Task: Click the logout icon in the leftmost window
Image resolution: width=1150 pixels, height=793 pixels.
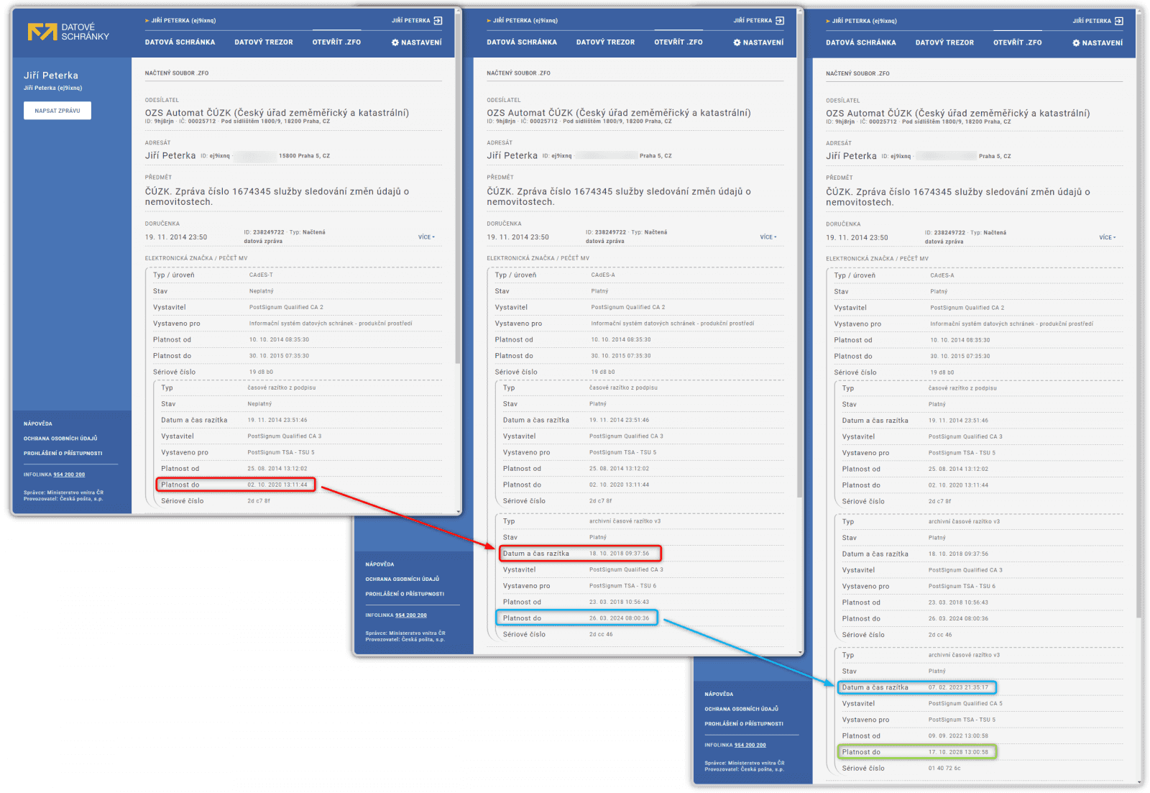Action: click(438, 21)
